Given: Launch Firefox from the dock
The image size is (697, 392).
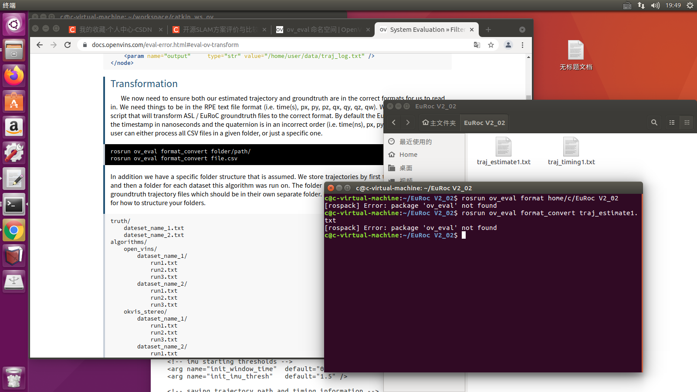Looking at the screenshot, I should tap(14, 75).
